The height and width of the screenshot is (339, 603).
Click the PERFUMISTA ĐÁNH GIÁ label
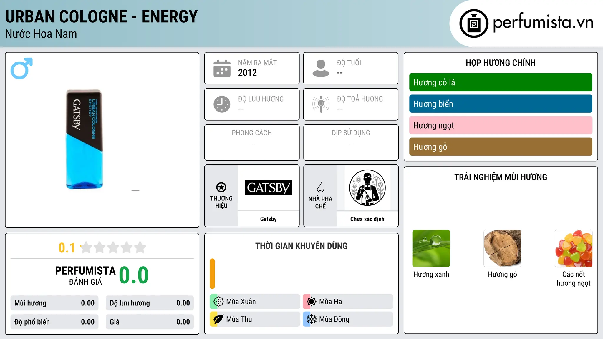[x=85, y=275]
